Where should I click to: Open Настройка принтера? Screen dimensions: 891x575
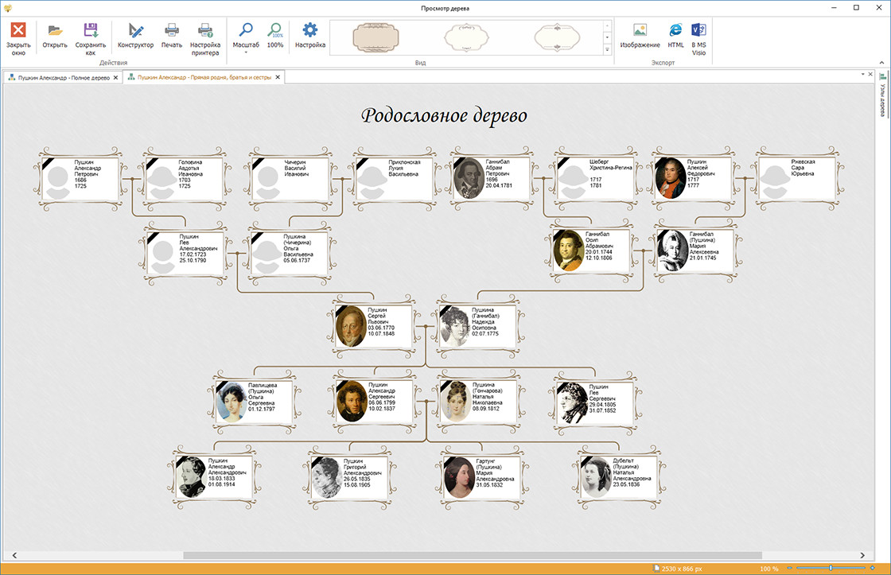pos(205,31)
